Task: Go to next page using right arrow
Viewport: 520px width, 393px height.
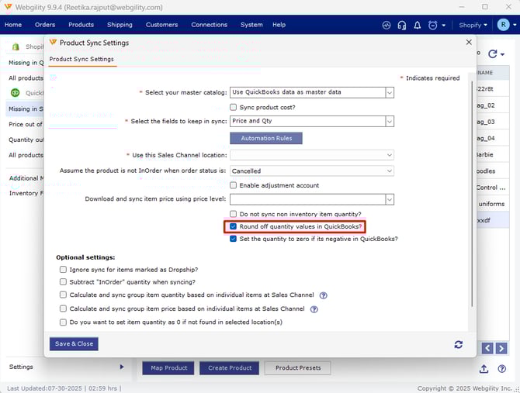Action: (504, 348)
